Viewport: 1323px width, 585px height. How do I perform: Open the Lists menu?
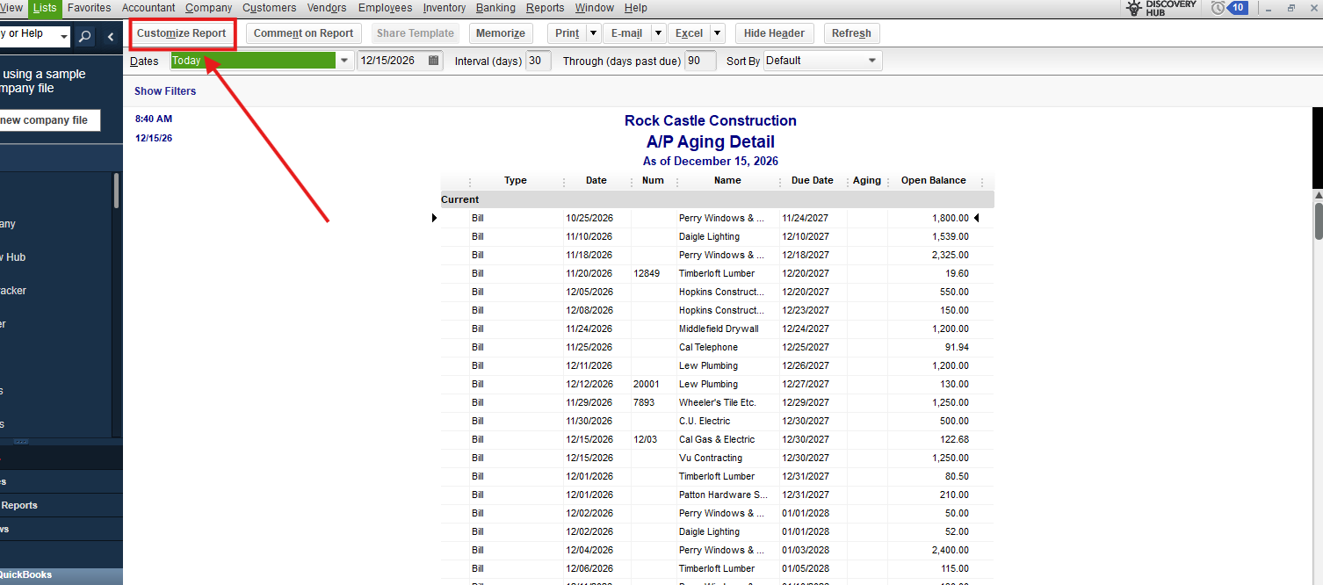(x=45, y=8)
